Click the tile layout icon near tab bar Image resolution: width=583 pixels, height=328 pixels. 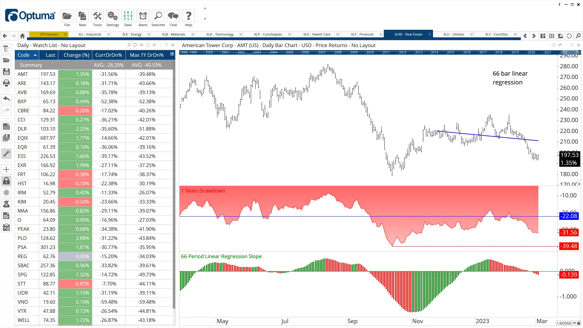tap(543, 36)
